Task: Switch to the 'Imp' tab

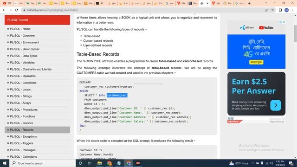Action: 77,3
